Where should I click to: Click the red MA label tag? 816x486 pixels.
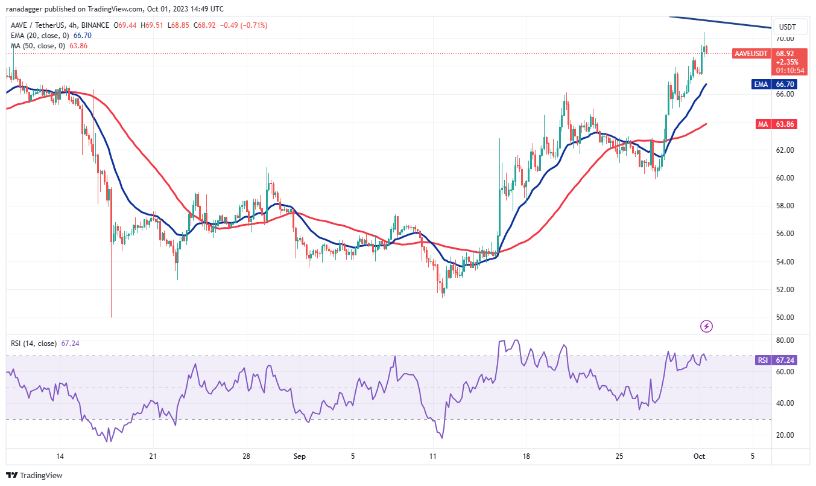coord(762,124)
